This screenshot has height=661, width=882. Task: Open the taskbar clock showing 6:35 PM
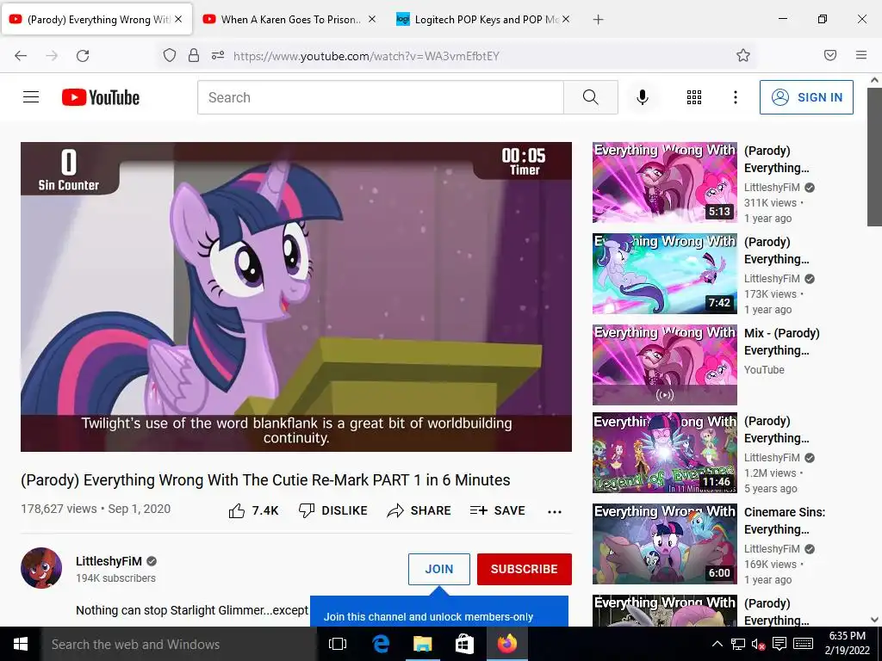point(848,644)
